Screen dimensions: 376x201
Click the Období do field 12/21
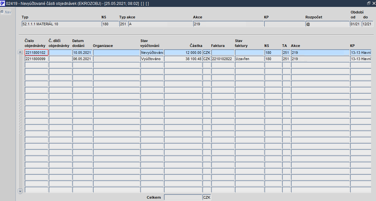[367, 24]
